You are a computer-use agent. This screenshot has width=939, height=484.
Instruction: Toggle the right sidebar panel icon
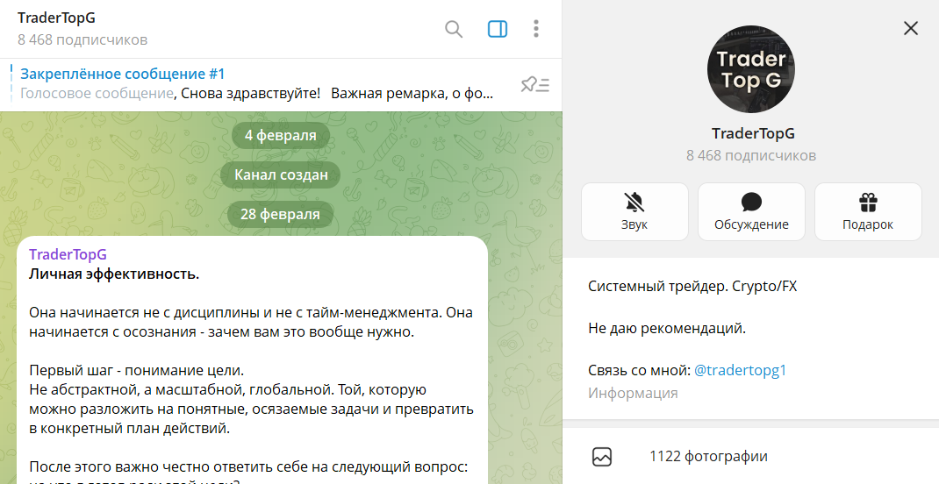(497, 29)
